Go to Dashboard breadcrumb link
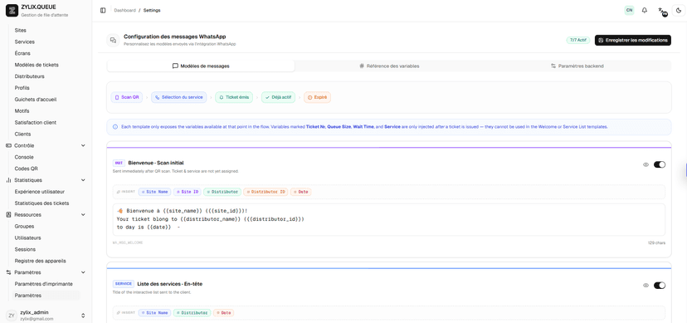This screenshot has height=323, width=687. (124, 10)
